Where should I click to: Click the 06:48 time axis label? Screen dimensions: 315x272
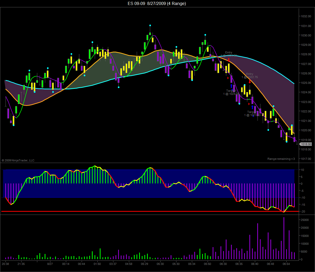tap(270, 264)
